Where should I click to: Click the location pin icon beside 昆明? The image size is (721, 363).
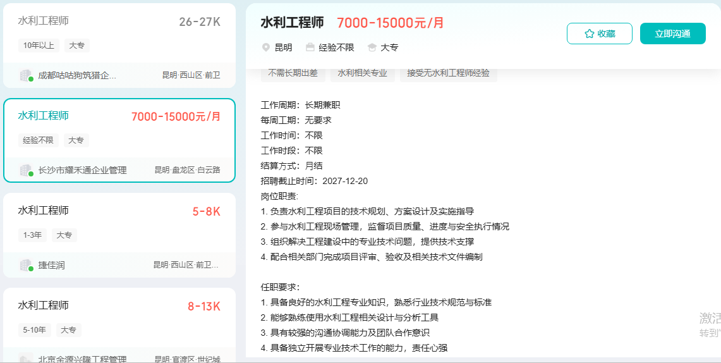point(266,47)
